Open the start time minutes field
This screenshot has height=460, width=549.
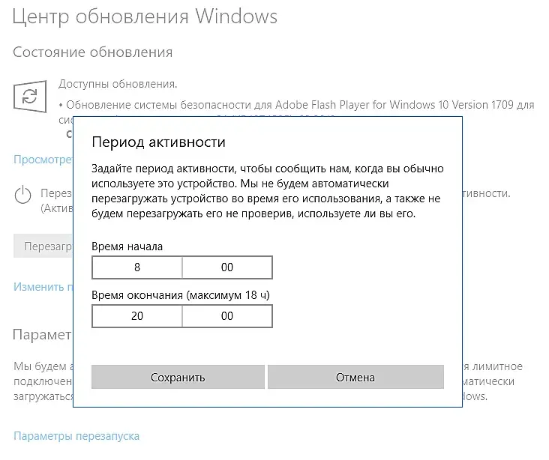point(227,267)
